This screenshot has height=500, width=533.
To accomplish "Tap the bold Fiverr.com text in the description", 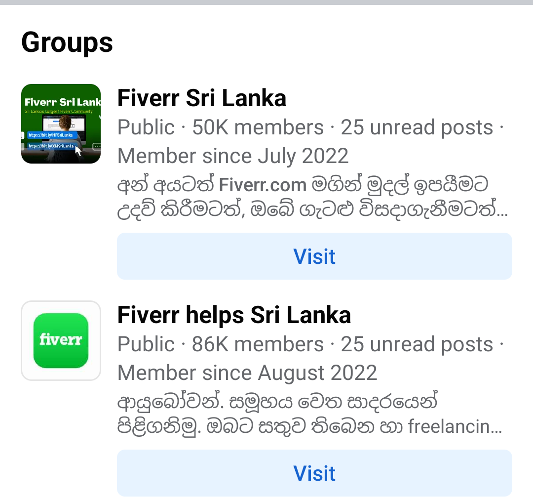I will [x=263, y=185].
